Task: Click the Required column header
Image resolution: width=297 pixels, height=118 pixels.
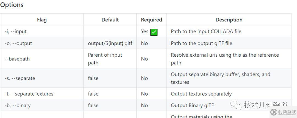Action: click(151, 20)
